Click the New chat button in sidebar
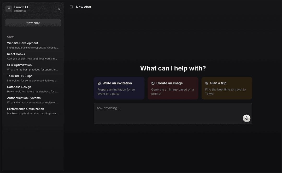Screen dimensions: 282x173 click(x=33, y=23)
